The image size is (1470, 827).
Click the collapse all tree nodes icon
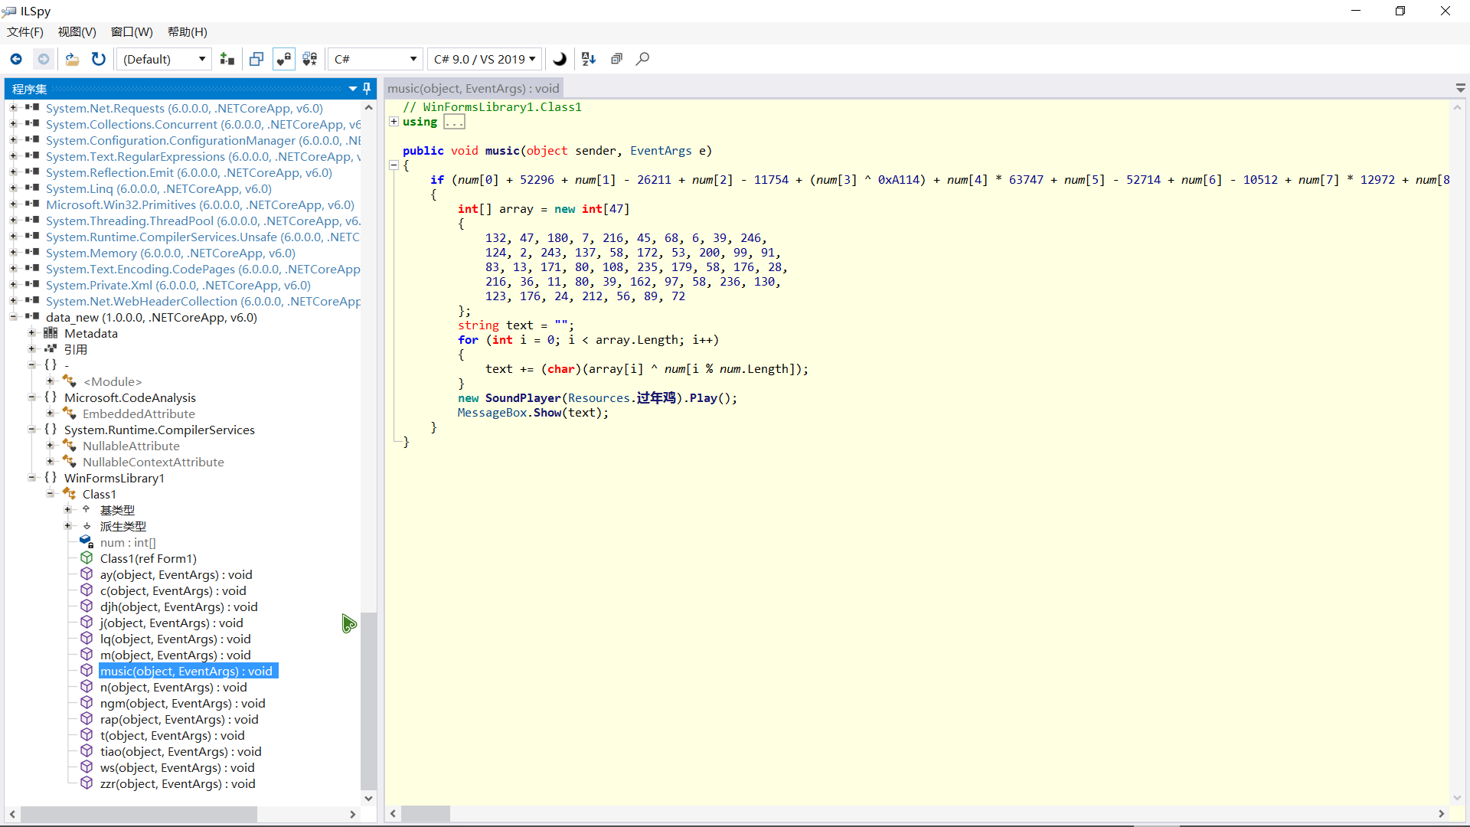coord(616,59)
